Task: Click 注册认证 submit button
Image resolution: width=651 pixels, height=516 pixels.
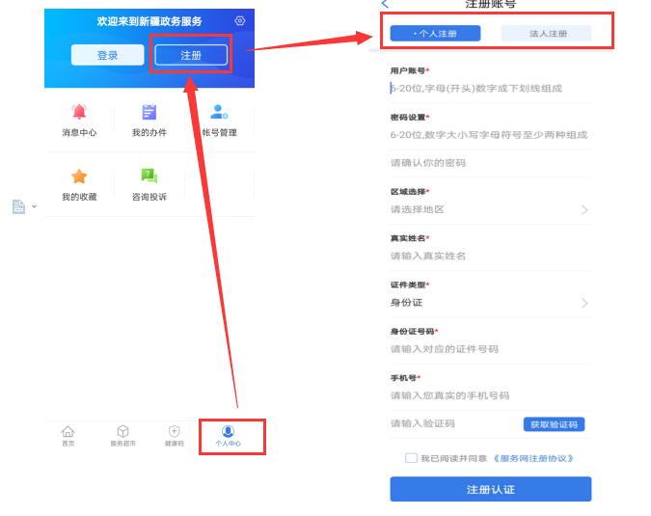Action: click(491, 489)
